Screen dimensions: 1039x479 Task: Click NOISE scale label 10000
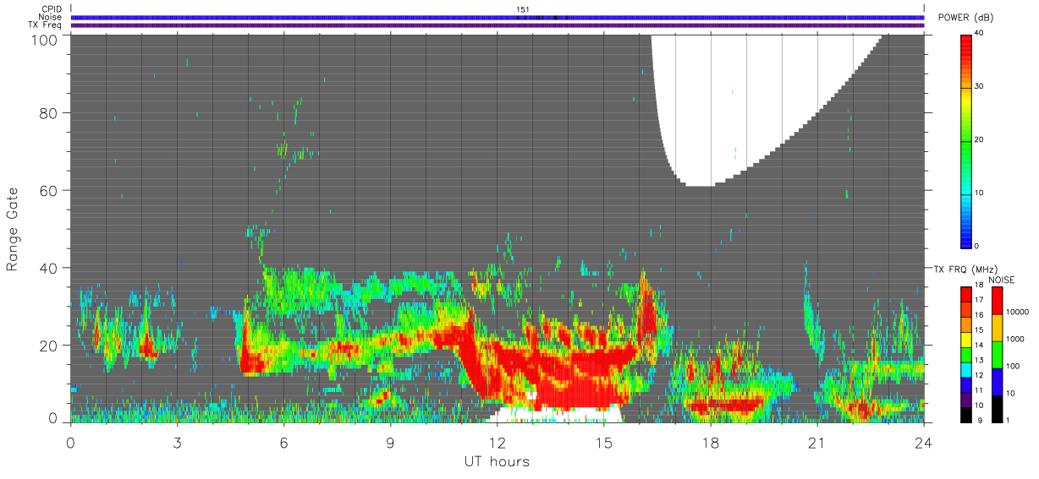point(1019,312)
